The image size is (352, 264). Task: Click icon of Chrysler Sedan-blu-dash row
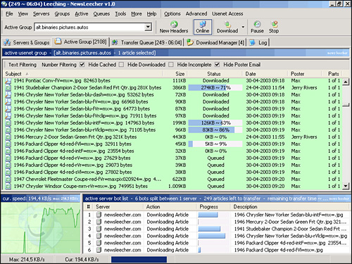tap(8, 95)
